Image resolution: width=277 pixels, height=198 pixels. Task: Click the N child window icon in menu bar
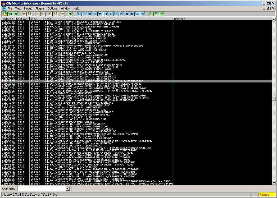pos(4,8)
